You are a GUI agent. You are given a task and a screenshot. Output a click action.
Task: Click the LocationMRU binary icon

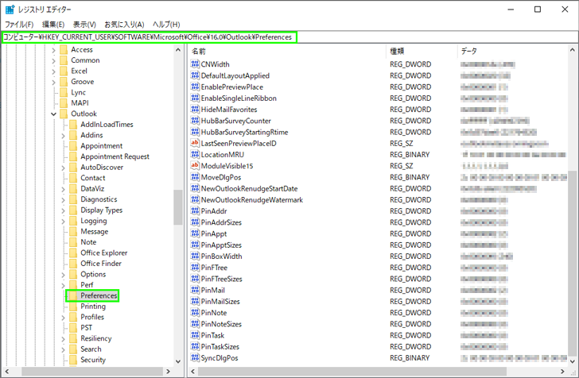coord(195,155)
